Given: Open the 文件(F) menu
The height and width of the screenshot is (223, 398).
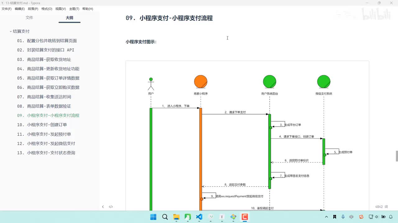Looking at the screenshot, I should click(x=7, y=9).
